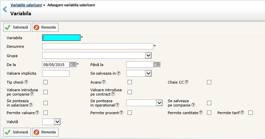
Task: Click the help icon next to Tip check
Action: pyautogui.click(x=26, y=82)
